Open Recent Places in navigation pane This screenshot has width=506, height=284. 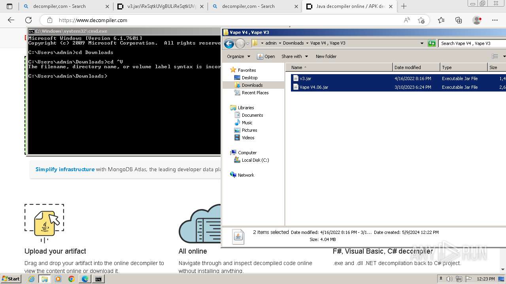pos(255,93)
